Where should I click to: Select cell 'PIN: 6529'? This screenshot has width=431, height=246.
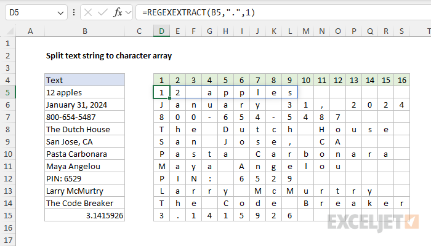85,179
